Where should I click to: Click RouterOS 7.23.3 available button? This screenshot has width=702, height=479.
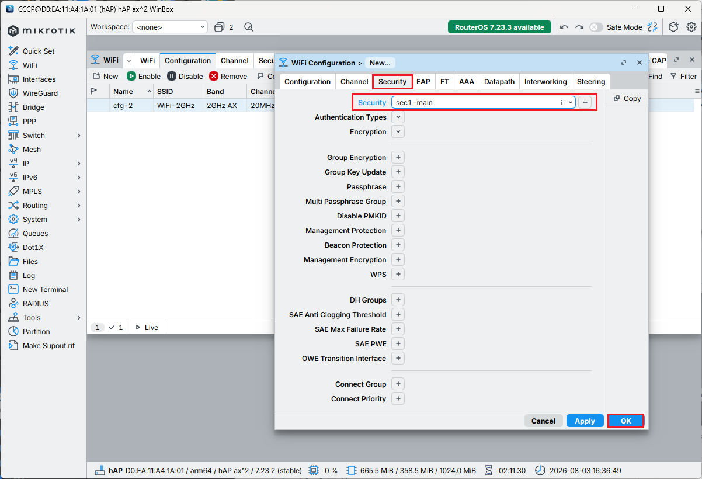click(499, 27)
